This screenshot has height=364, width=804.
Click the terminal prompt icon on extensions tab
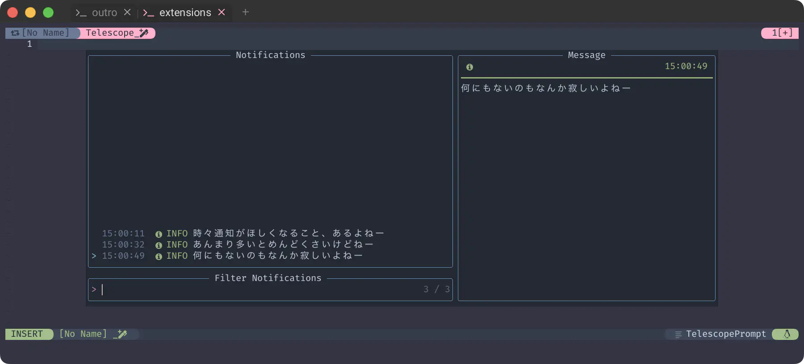[x=148, y=13]
